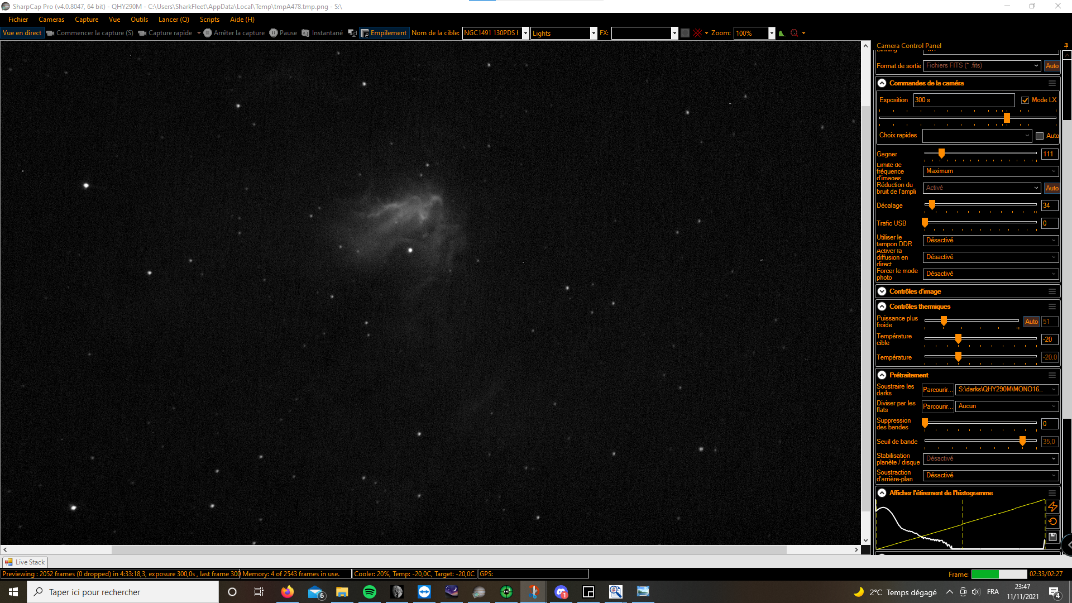Enable the Auto checkbox beside Choix rapides
Image resolution: width=1072 pixels, height=603 pixels.
pyautogui.click(x=1040, y=136)
